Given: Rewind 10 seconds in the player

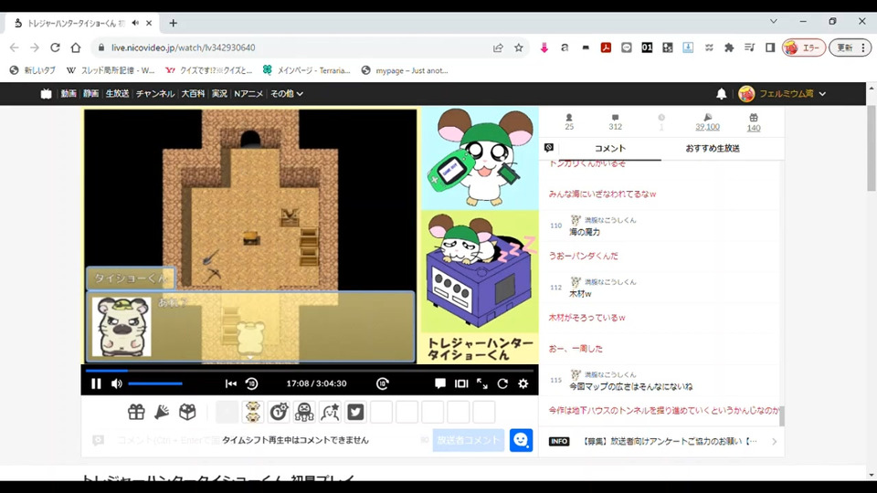Looking at the screenshot, I should (252, 383).
